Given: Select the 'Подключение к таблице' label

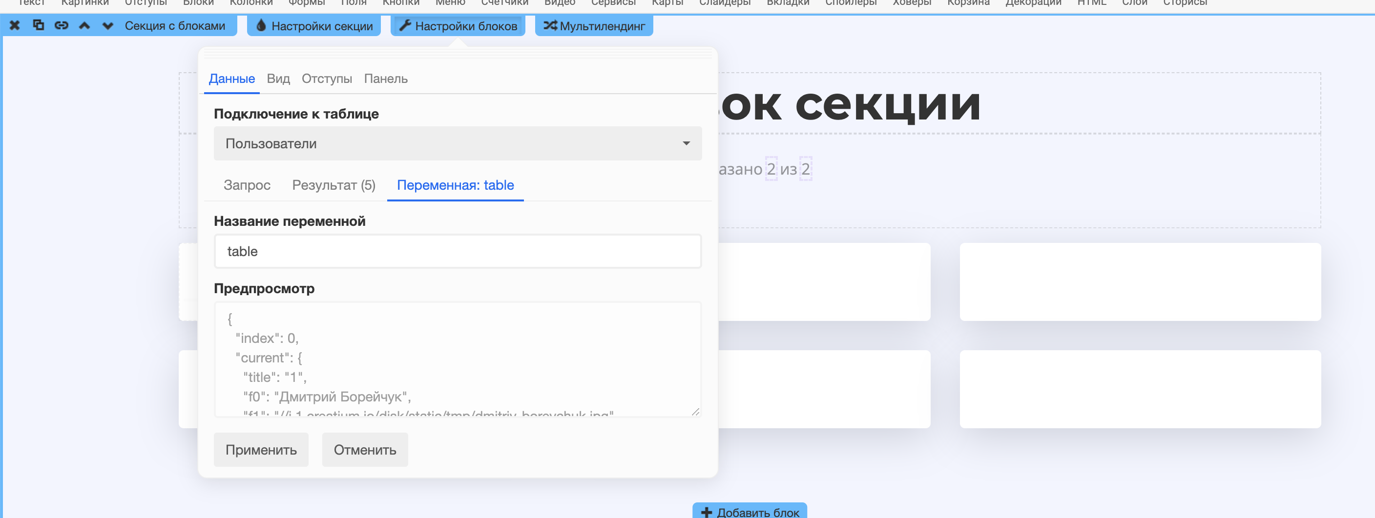Looking at the screenshot, I should [x=296, y=114].
